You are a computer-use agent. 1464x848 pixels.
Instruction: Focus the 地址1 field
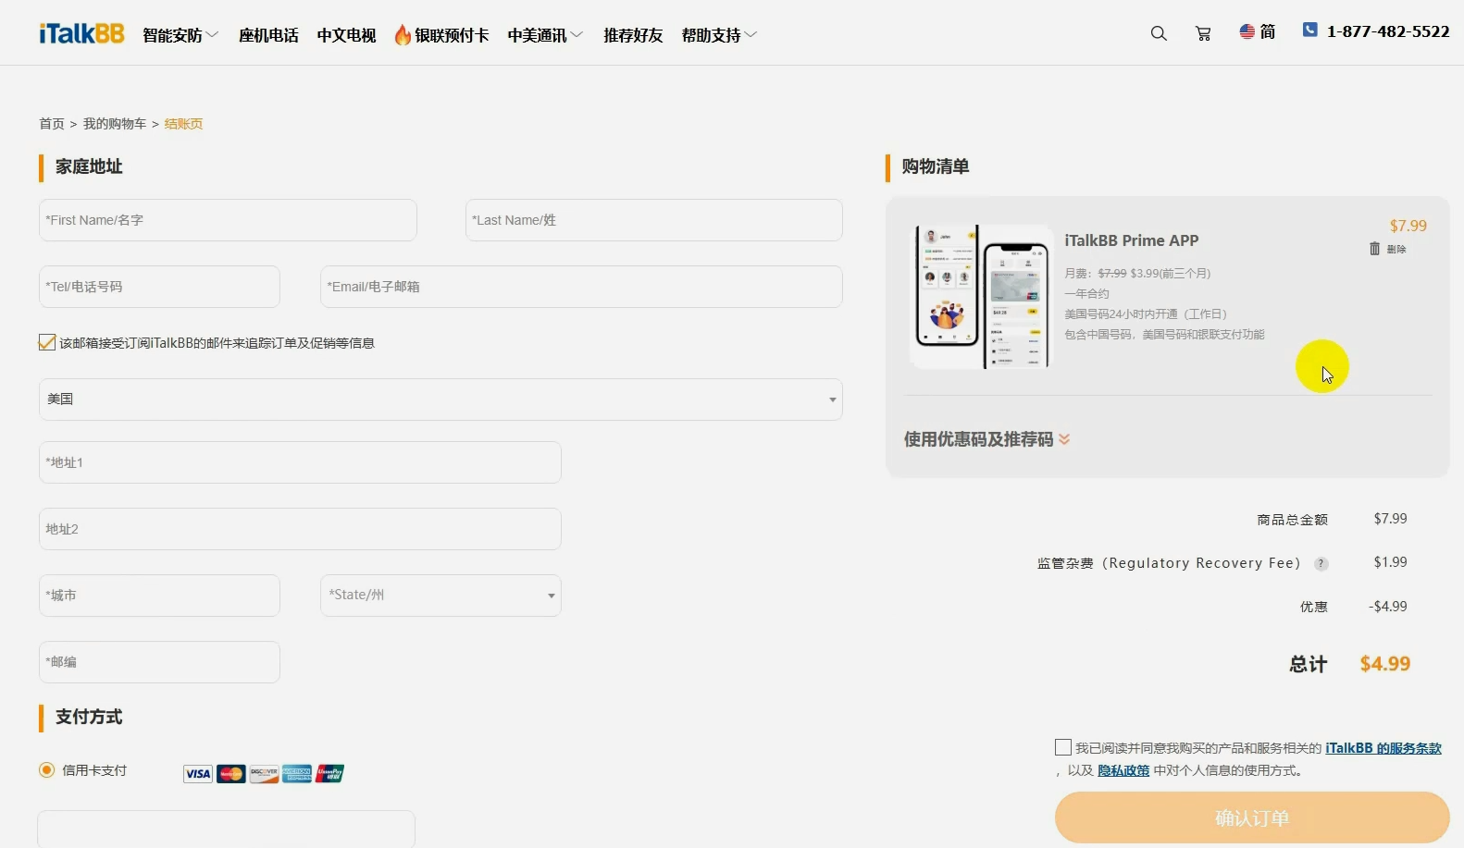point(300,462)
